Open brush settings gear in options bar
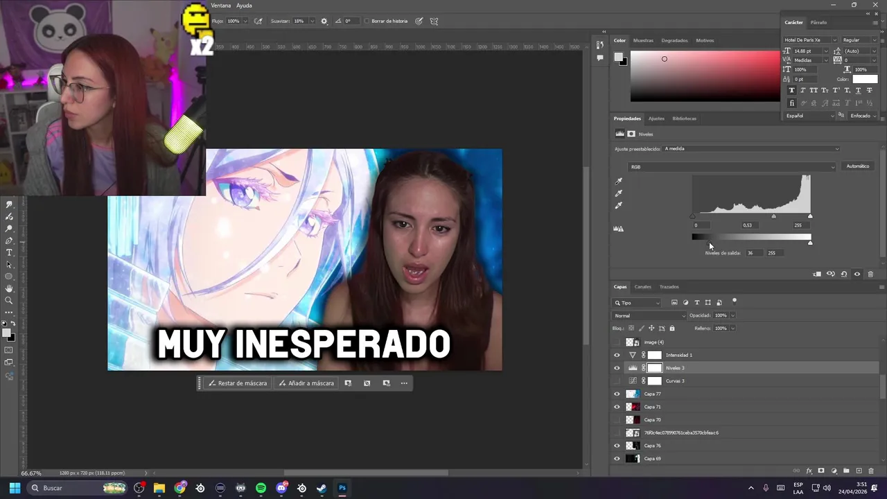The width and height of the screenshot is (887, 499). point(324,21)
